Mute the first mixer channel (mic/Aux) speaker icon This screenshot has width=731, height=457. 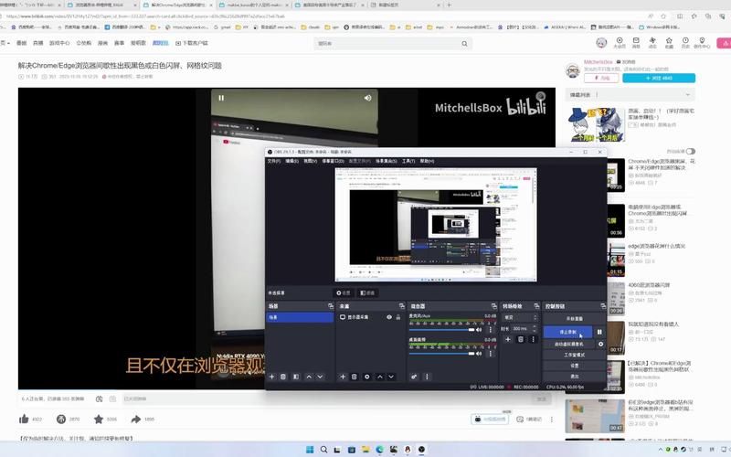click(478, 330)
